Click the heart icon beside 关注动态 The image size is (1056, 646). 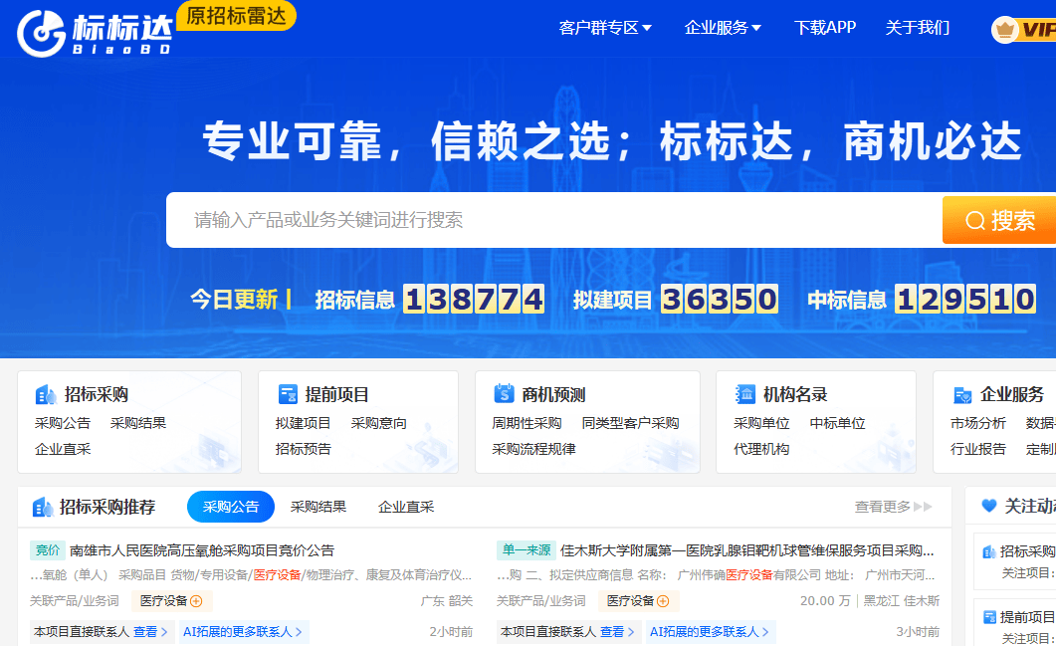point(988,506)
